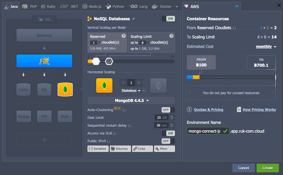Click the MongoDB leaf NoSQL node icon

click(x=65, y=90)
